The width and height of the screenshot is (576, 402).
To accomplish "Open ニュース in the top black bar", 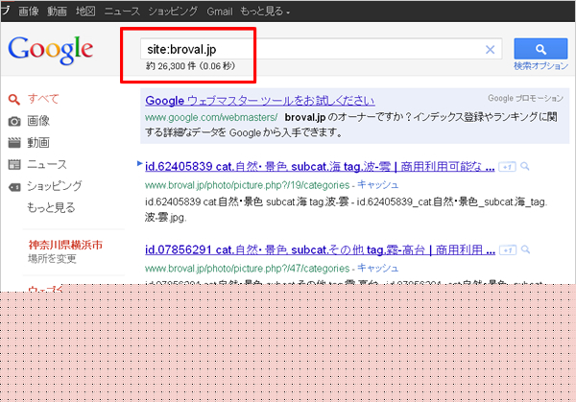I will click(x=122, y=12).
